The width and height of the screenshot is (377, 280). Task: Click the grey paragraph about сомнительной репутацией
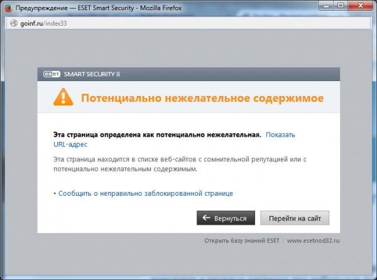tap(180, 164)
